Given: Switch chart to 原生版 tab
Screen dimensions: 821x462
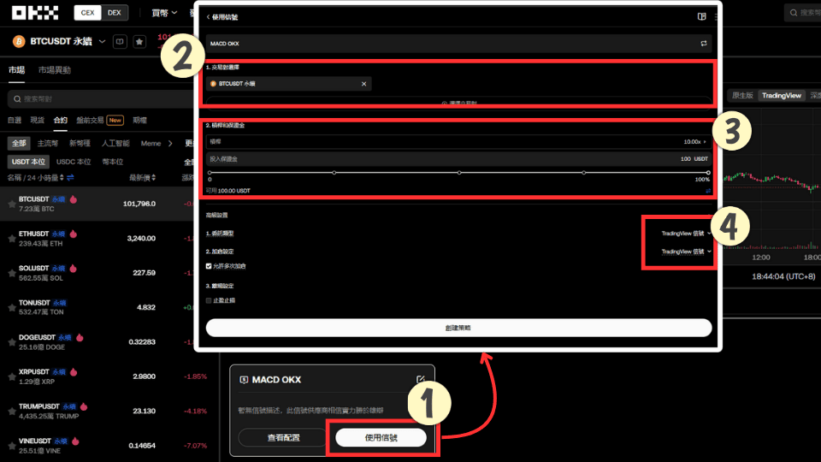Looking at the screenshot, I should click(742, 95).
